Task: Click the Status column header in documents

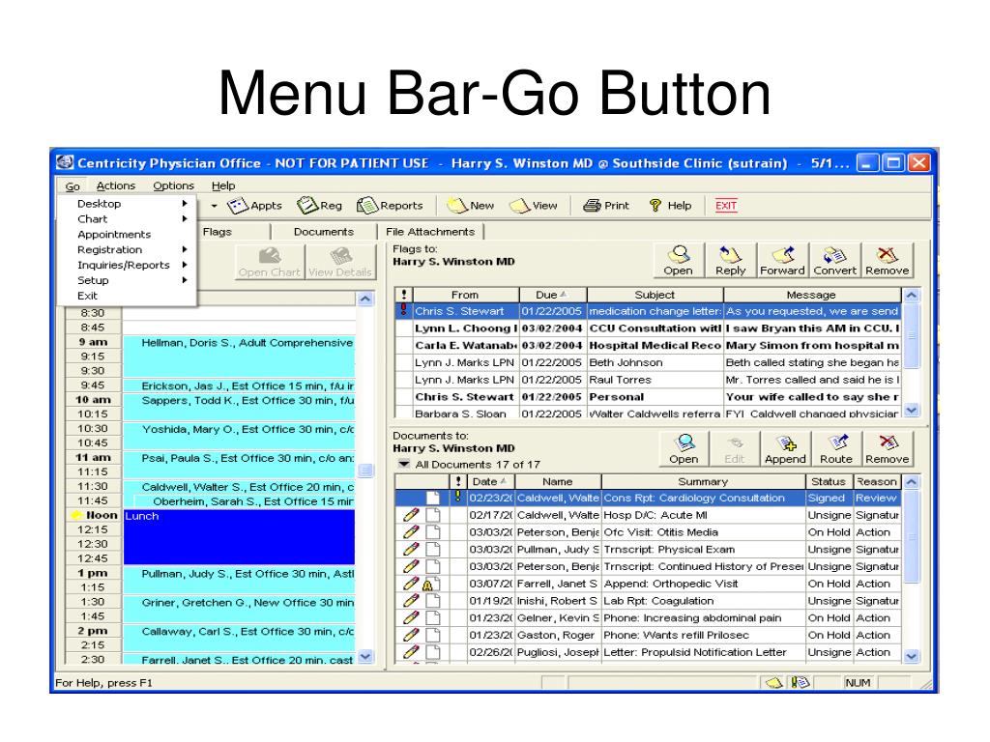Action: [829, 481]
